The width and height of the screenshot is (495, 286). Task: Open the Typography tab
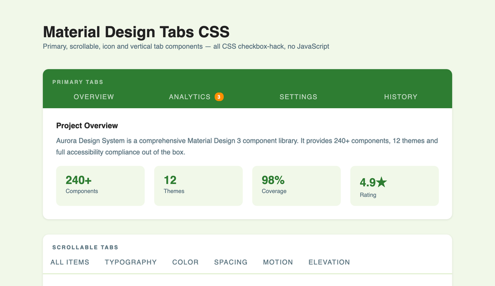(x=131, y=262)
